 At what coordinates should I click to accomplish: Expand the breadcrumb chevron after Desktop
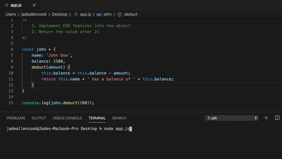(x=70, y=15)
